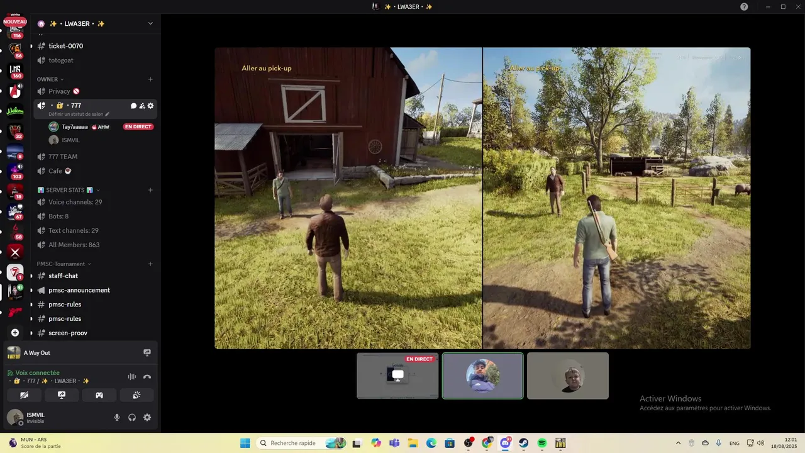805x453 pixels.
Task: Open the server with the 160 badge
Action: click(15, 70)
